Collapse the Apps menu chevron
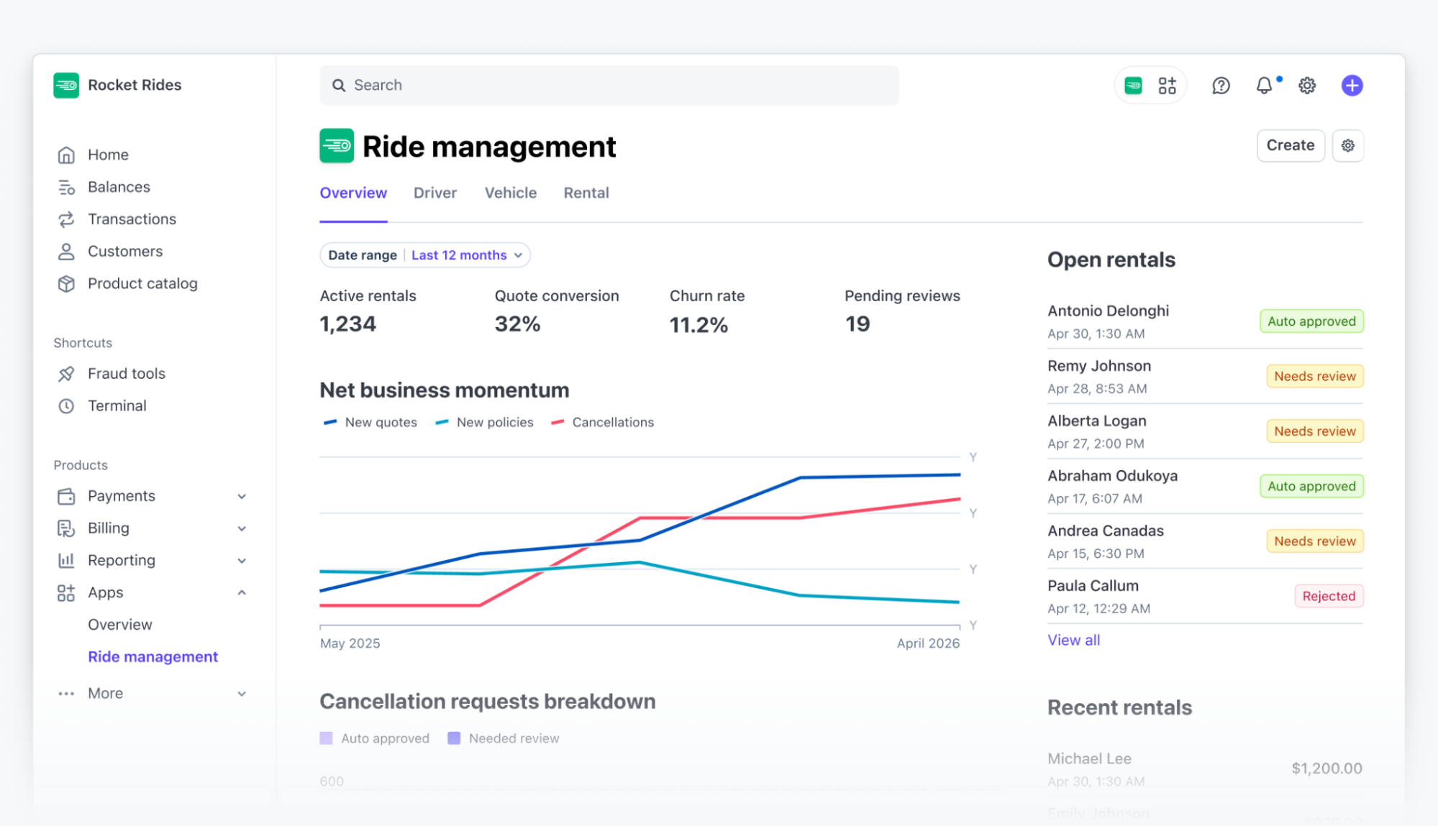The width and height of the screenshot is (1438, 826). point(242,593)
